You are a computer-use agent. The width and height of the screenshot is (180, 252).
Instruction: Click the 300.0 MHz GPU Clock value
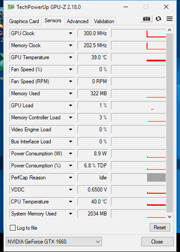[x=93, y=33]
